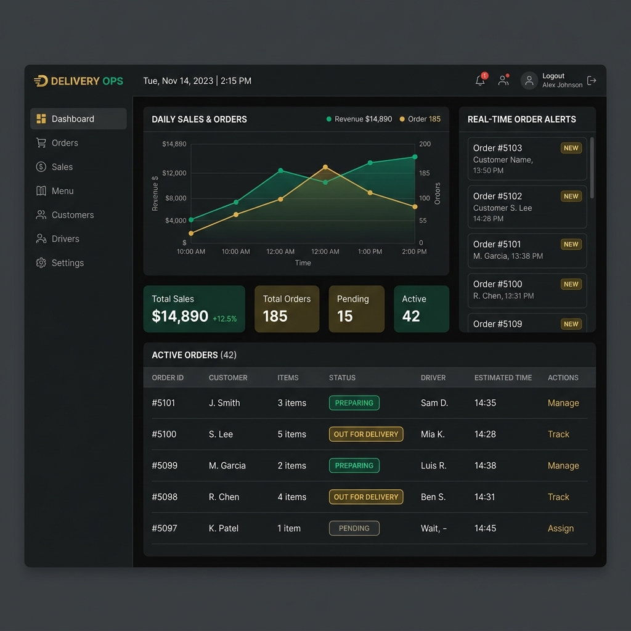Click the Delivery Ops logo

[78, 81]
